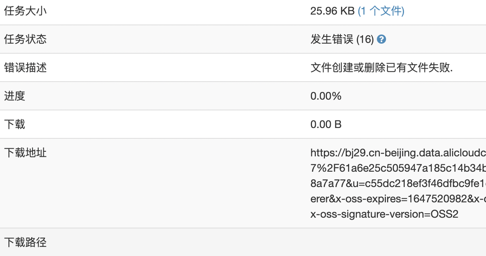Click the "下载路径" row label
Image resolution: width=486 pixels, height=256 pixels.
pyautogui.click(x=25, y=242)
